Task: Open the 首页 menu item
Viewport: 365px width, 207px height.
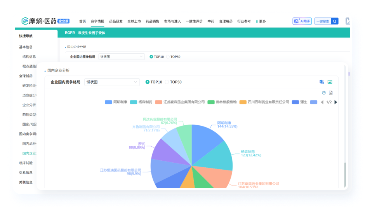Action: pos(82,21)
